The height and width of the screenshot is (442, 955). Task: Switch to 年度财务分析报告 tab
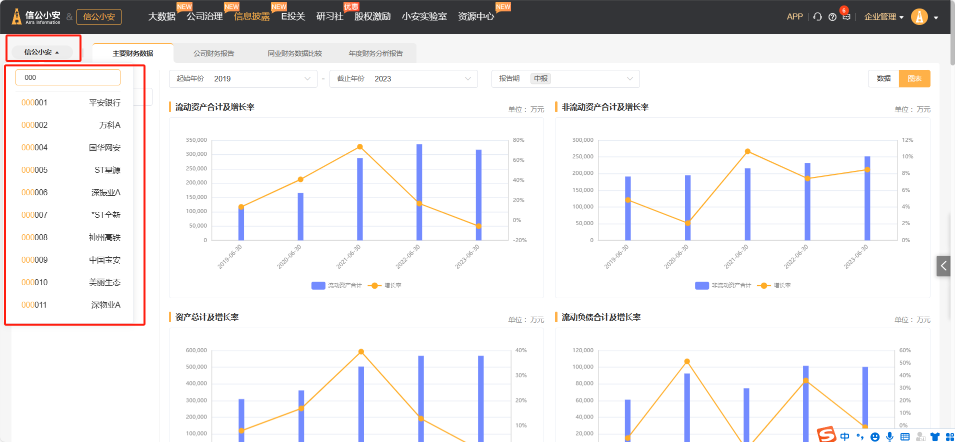tap(375, 53)
